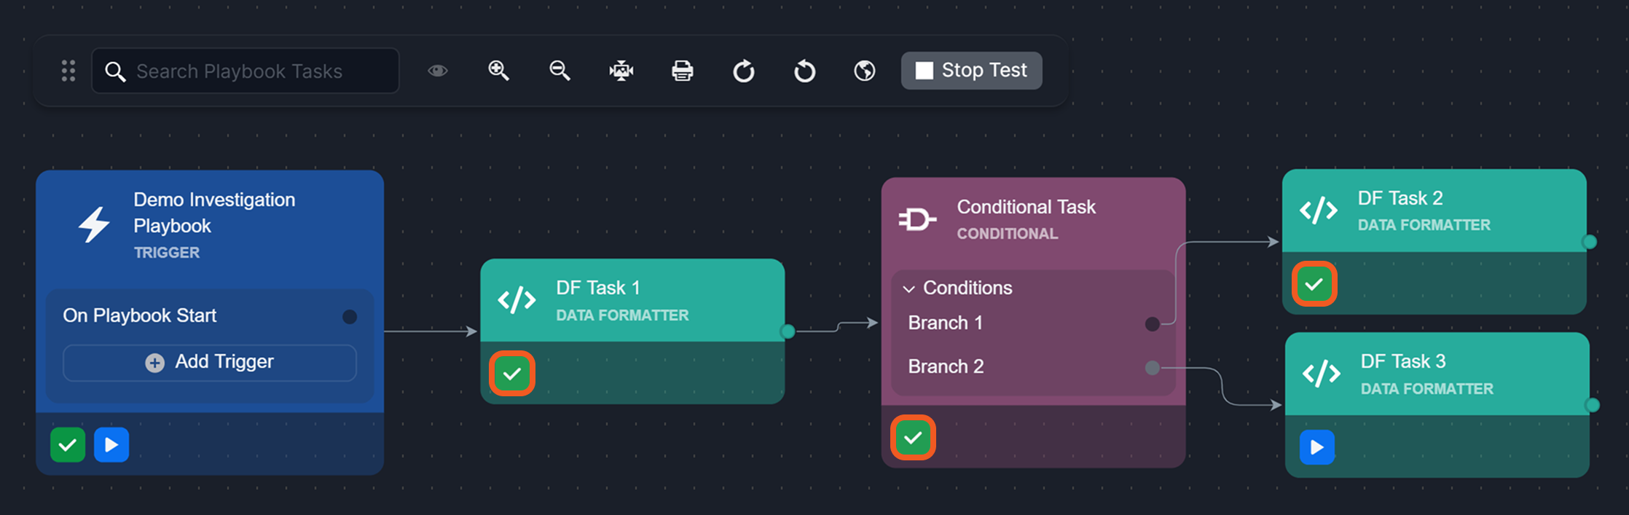This screenshot has width=1629, height=515.
Task: Click the globe icon in toolbar
Action: [865, 71]
